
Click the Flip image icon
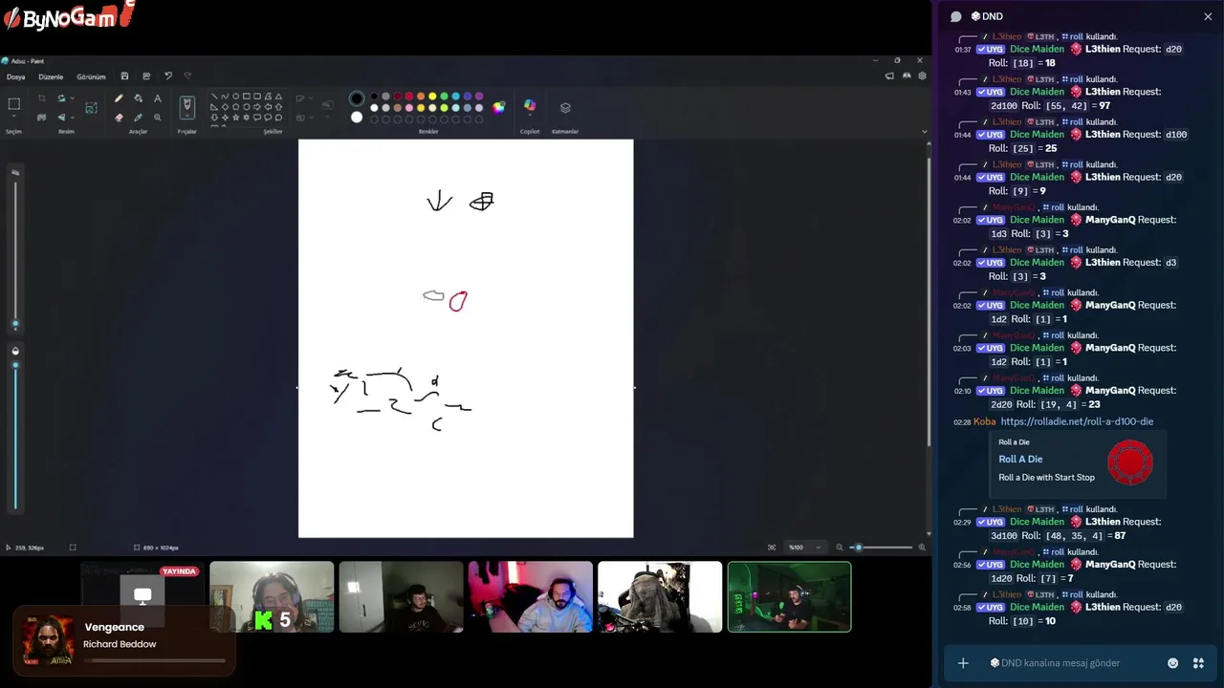click(x=61, y=118)
